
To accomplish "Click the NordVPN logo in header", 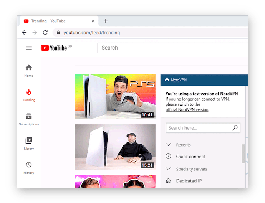I will (176, 80).
